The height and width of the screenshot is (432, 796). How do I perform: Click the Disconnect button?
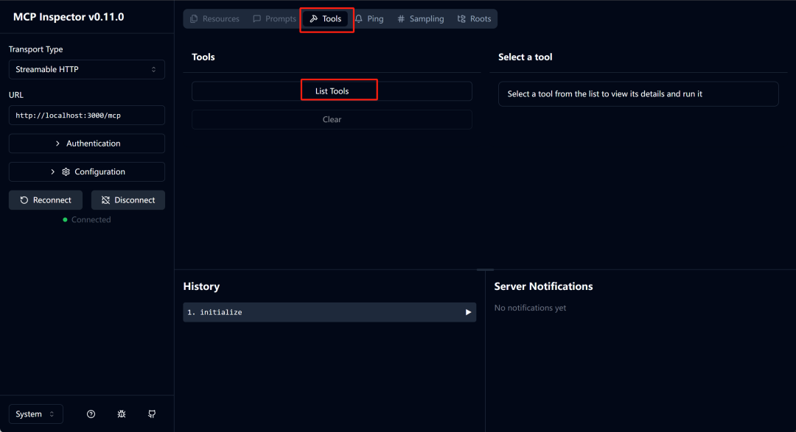click(x=128, y=200)
